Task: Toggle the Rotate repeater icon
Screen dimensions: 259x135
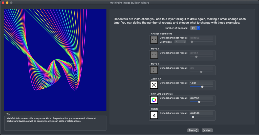Action: point(154,115)
